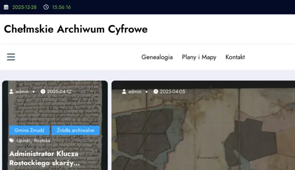Click the tags icon beside Lipinki

[x=12, y=141]
